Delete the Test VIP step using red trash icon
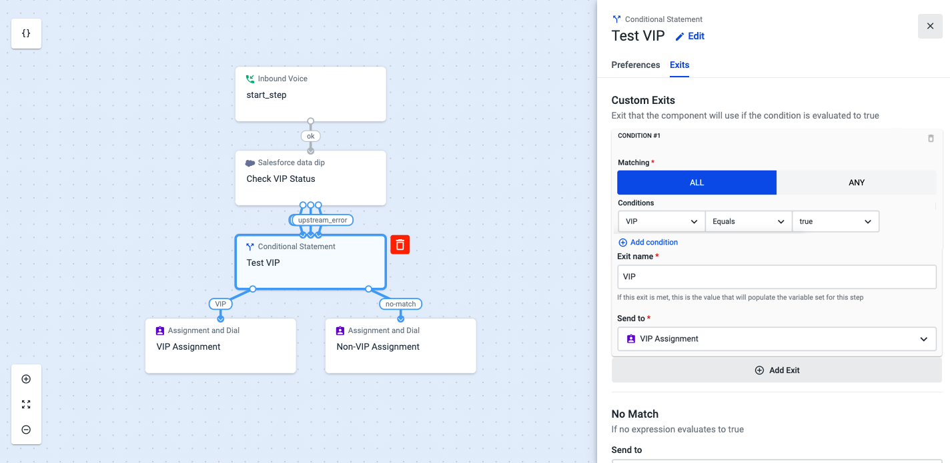 coord(400,244)
